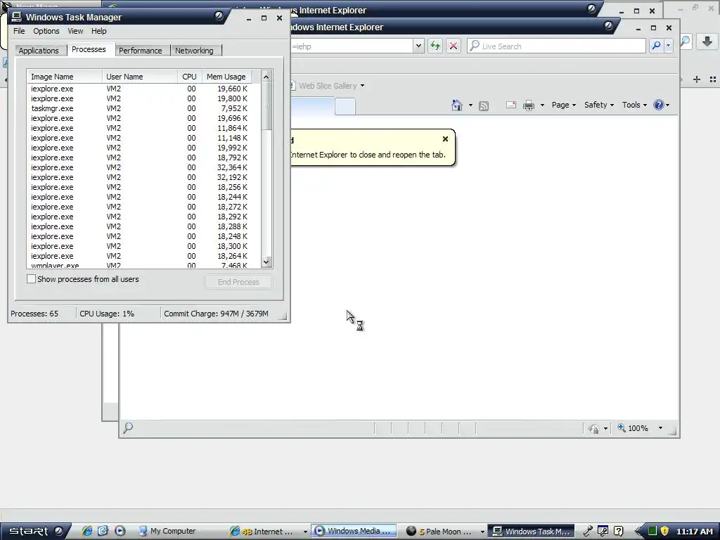This screenshot has height=540, width=720.
Task: Click the Home icon in IE command bar
Action: pyautogui.click(x=457, y=105)
